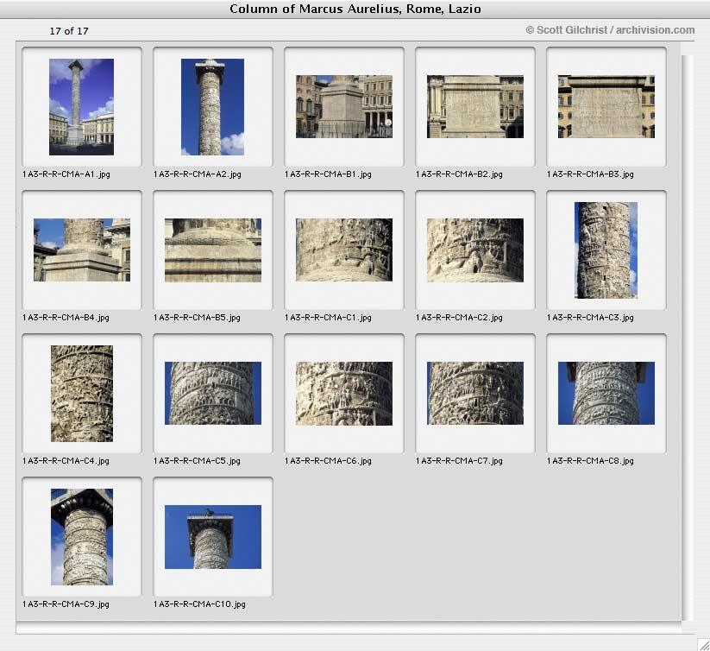Click the file name 1A3-R-R-CMA-C9.jpg
Screen dimensions: 710x651
[x=66, y=604]
